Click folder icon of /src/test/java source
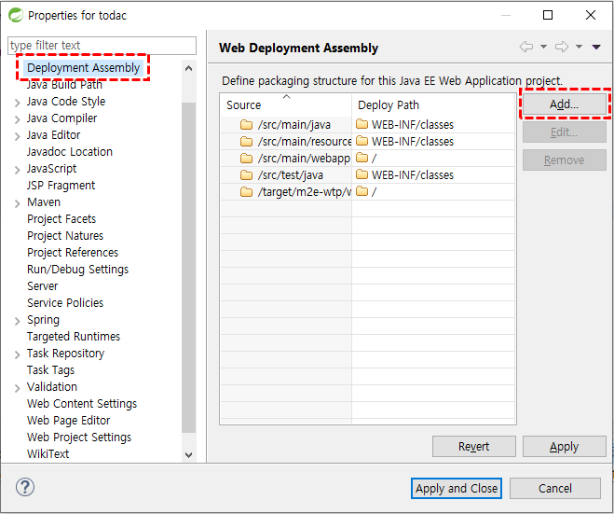This screenshot has height=514, width=614. click(246, 174)
